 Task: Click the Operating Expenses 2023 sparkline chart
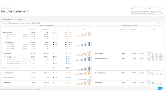[x=84, y=58]
